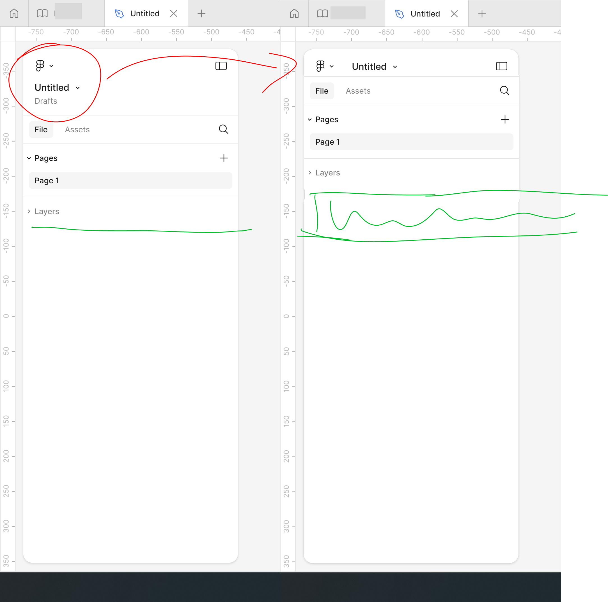Select the Assets tab left panel
Screen dimensions: 608x602
tap(77, 129)
